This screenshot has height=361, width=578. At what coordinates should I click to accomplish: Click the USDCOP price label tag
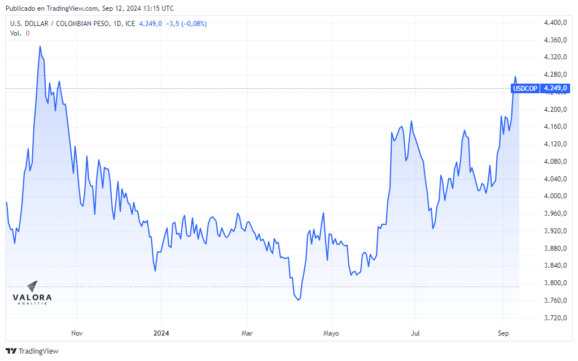coord(525,89)
